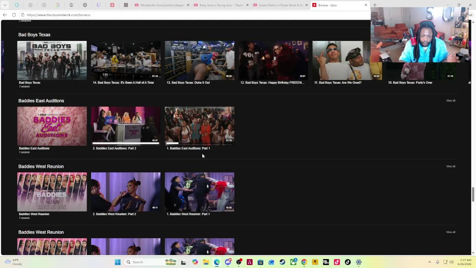The image size is (476, 268).
Task: Open Rockstar Games Launcher taskbar icon
Action: click(x=315, y=262)
